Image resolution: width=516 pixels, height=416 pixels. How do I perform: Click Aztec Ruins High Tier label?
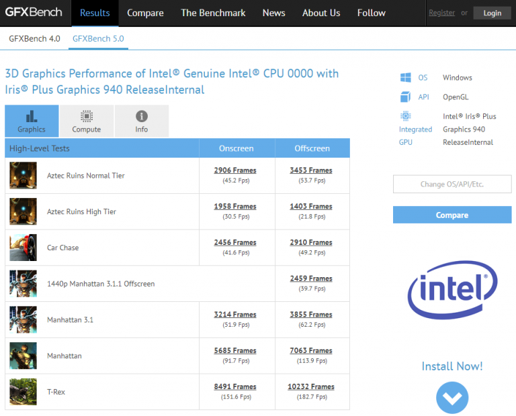tap(81, 211)
